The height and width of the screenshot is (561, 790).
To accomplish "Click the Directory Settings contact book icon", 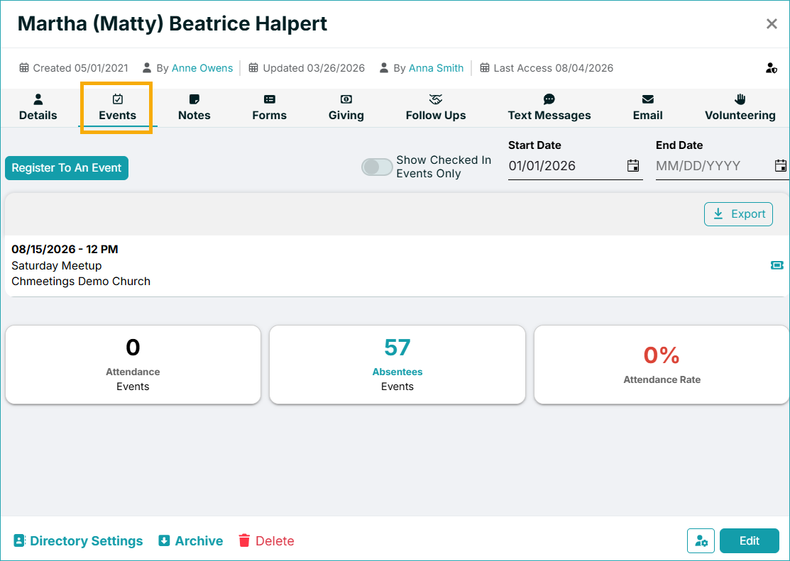I will click(19, 540).
